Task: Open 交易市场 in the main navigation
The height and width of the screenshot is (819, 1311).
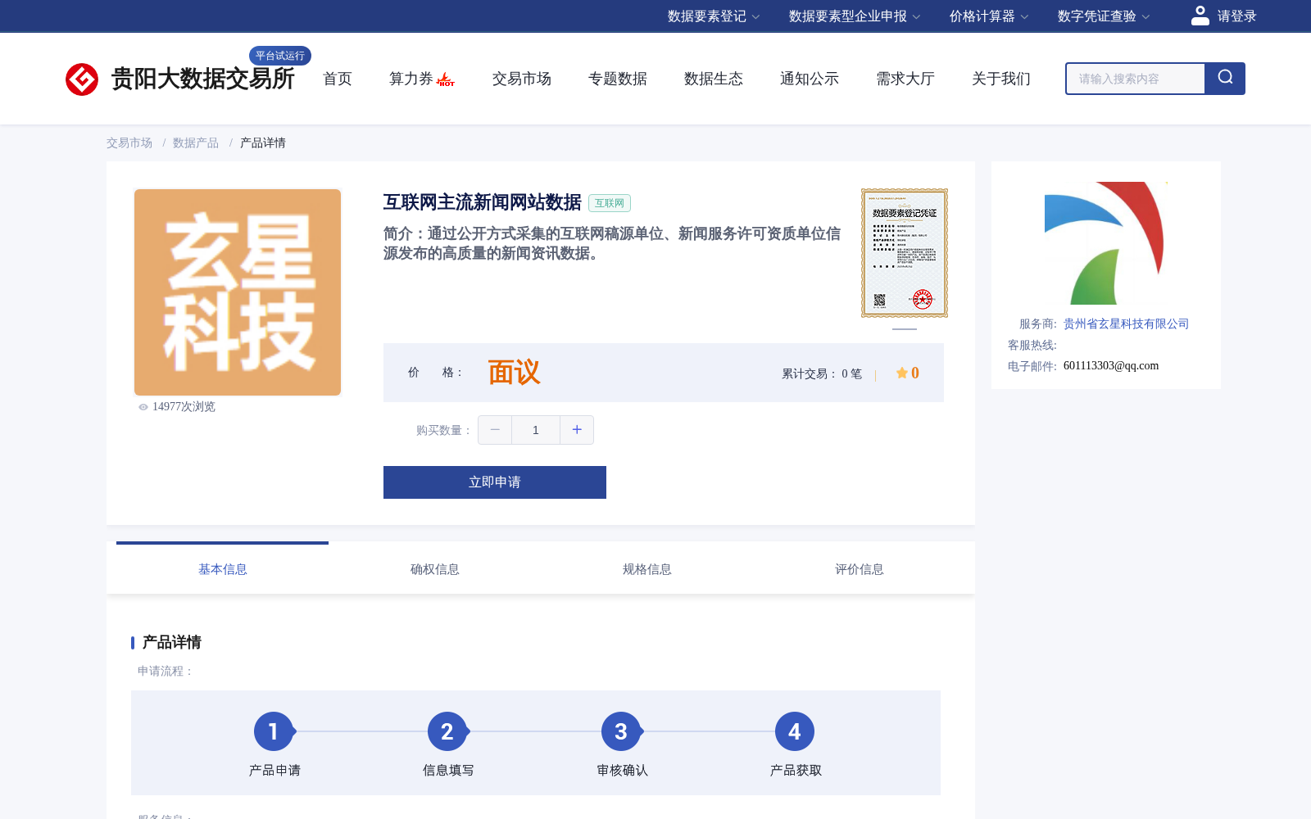Action: (x=522, y=79)
